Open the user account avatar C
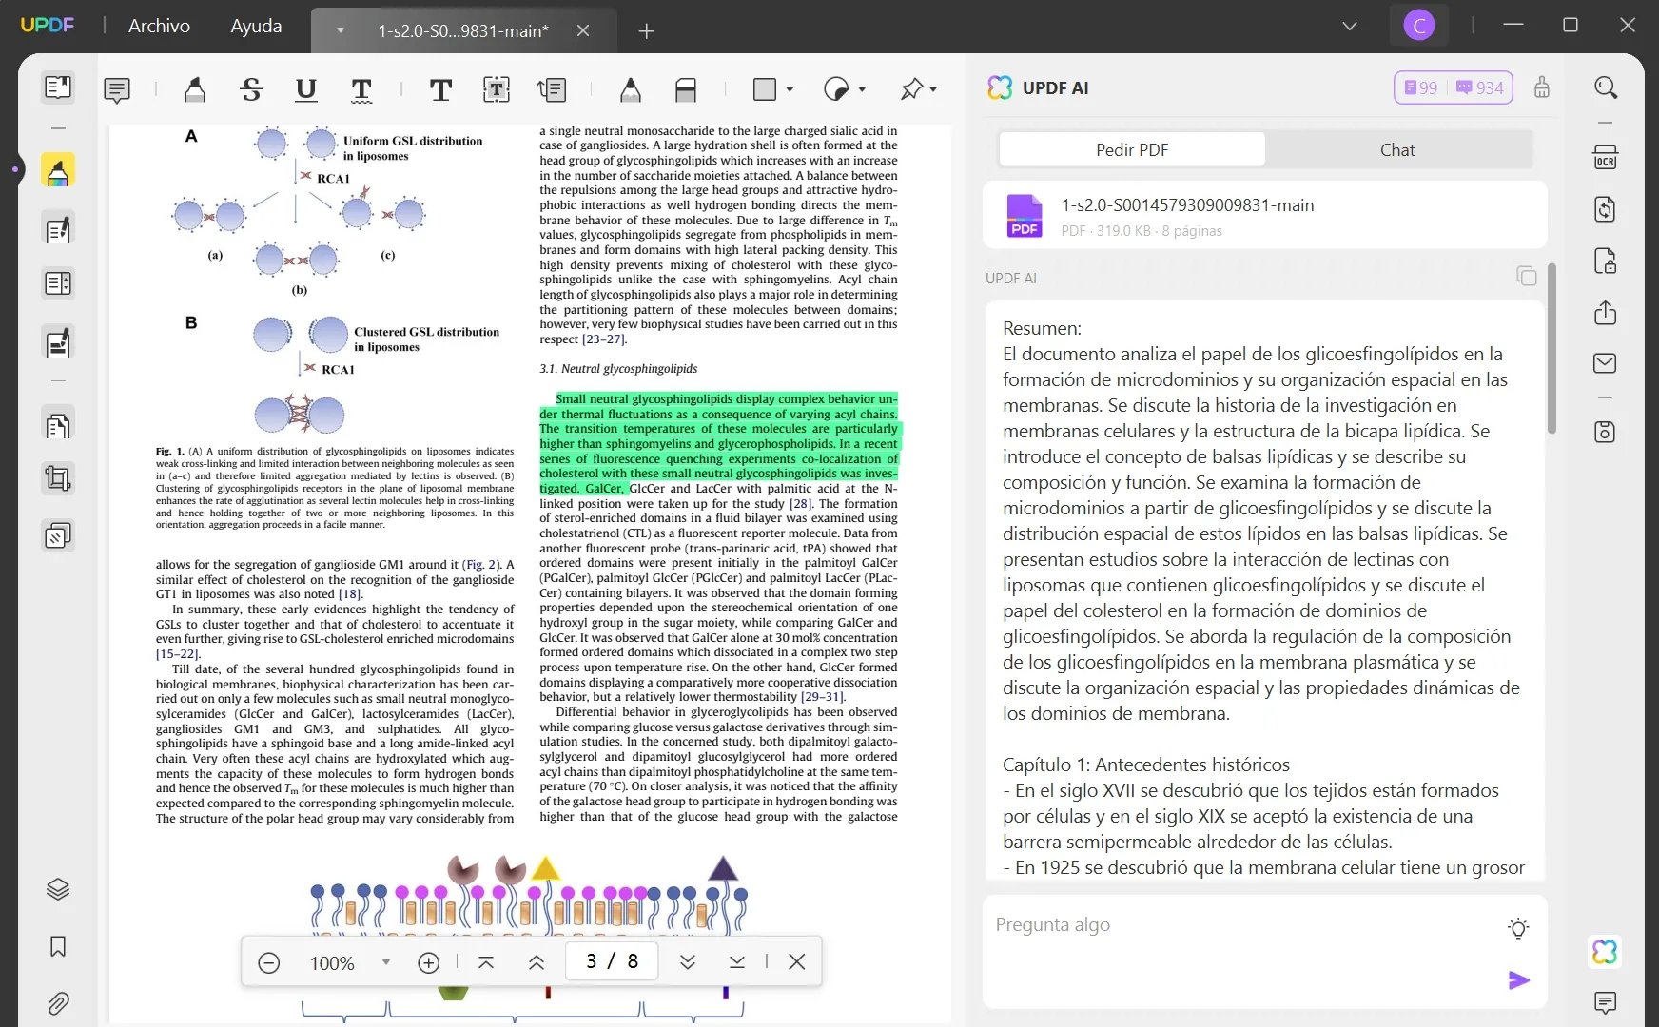This screenshot has width=1659, height=1027. 1419,26
